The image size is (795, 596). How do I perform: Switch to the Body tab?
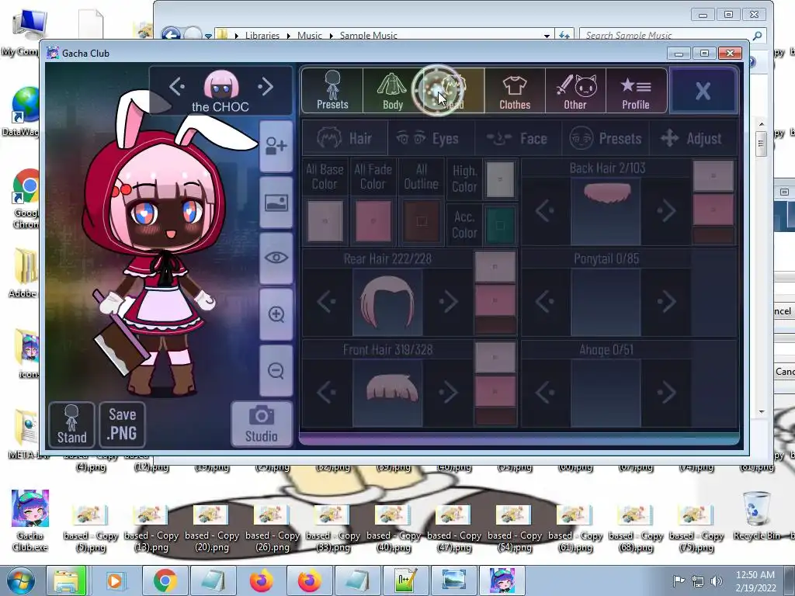393,91
